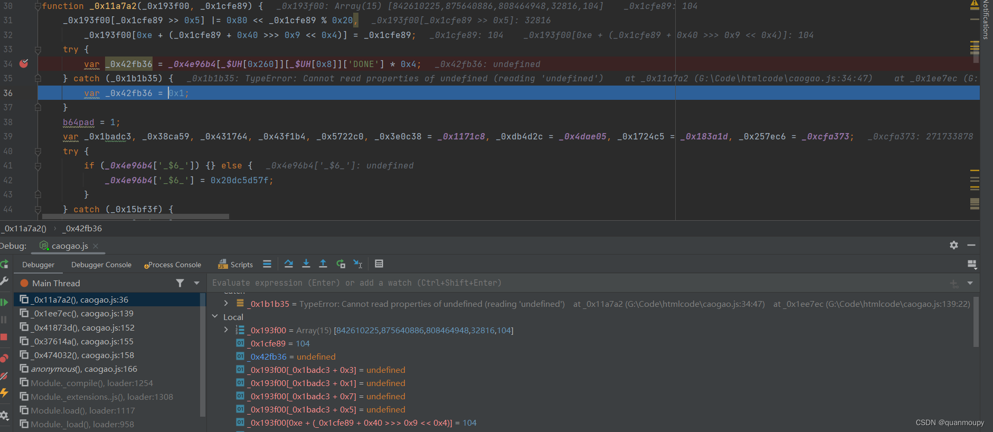This screenshot has width=993, height=432.
Task: Select frame _0x1ee7ec(), caogao.js:139
Action: 107,313
